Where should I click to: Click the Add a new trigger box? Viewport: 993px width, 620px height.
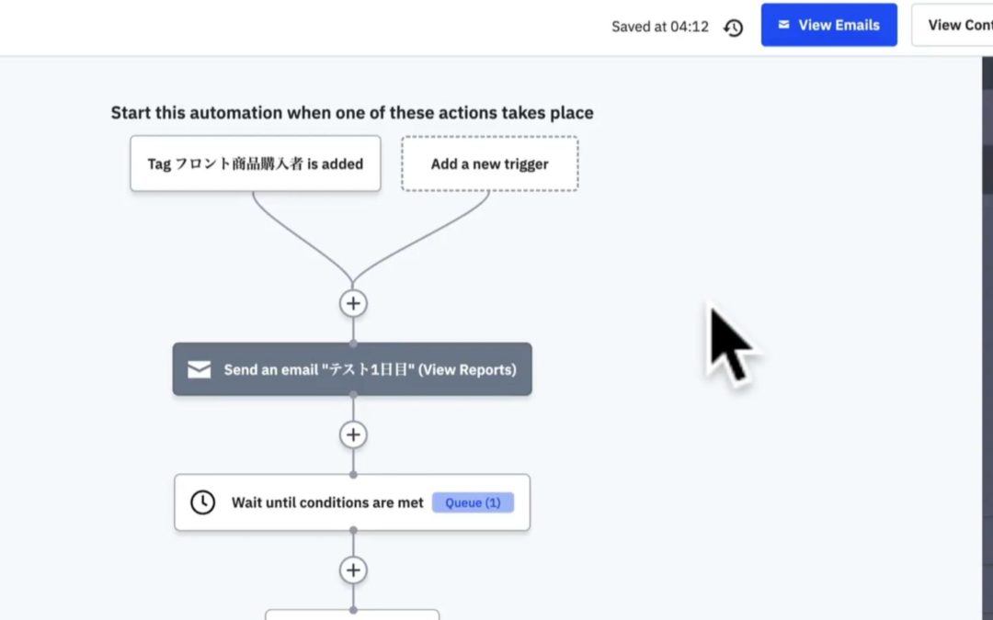pyautogui.click(x=489, y=163)
